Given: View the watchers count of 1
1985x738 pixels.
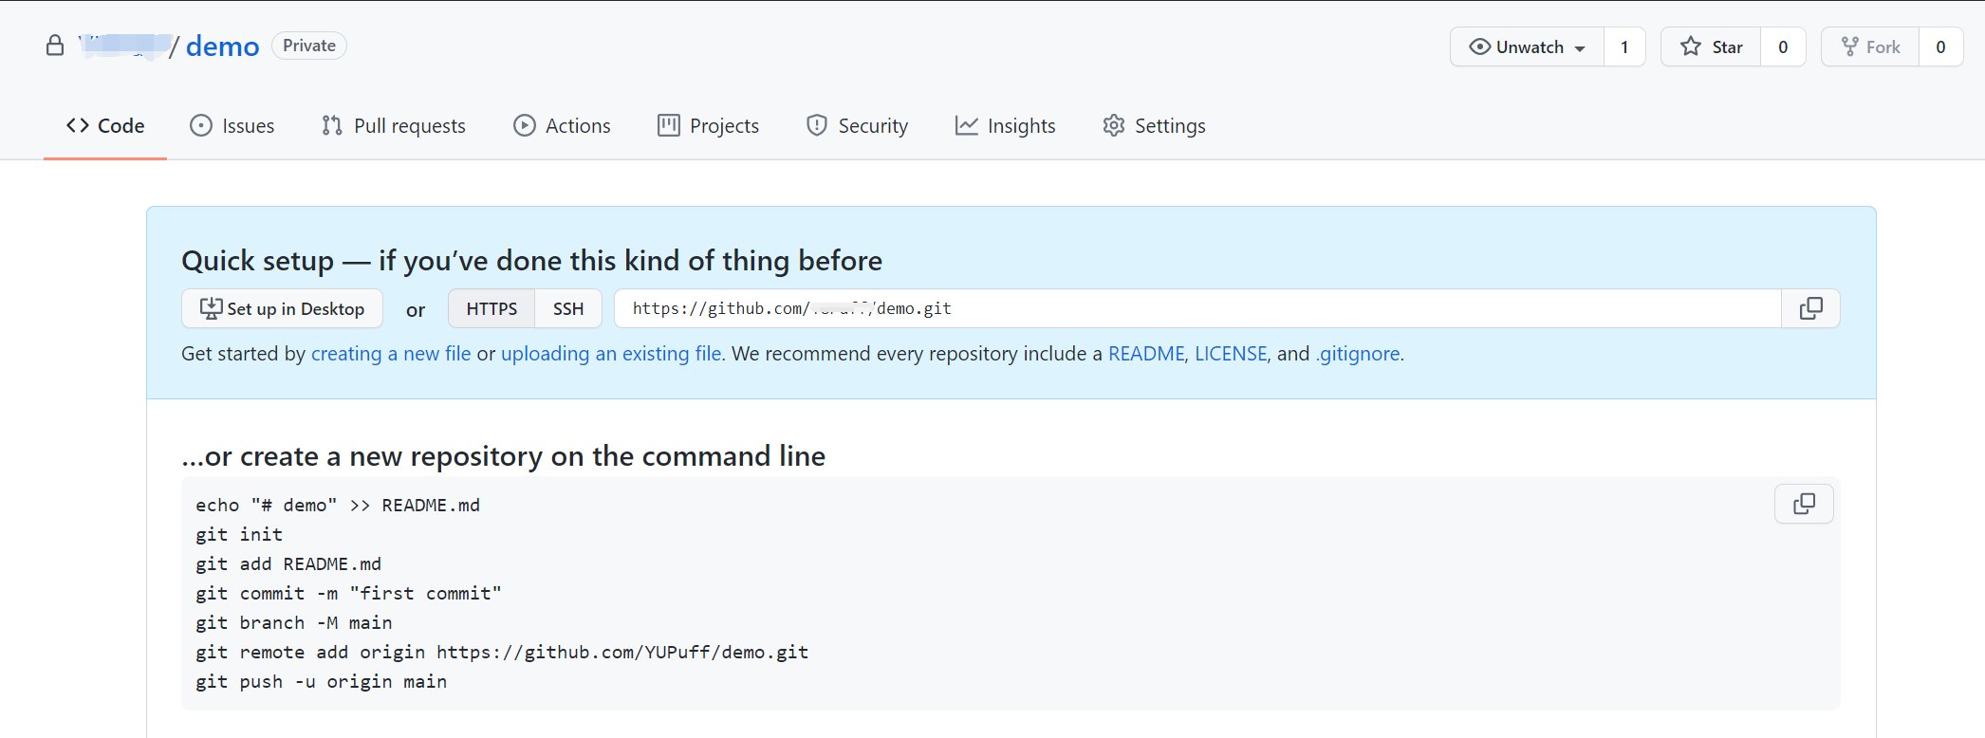Looking at the screenshot, I should [x=1624, y=46].
